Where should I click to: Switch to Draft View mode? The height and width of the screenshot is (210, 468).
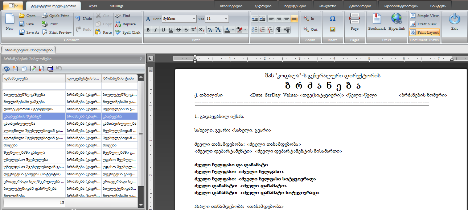click(x=424, y=24)
